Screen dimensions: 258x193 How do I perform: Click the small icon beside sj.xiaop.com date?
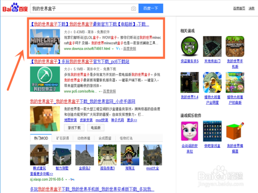pyautogui.click(x=72, y=180)
